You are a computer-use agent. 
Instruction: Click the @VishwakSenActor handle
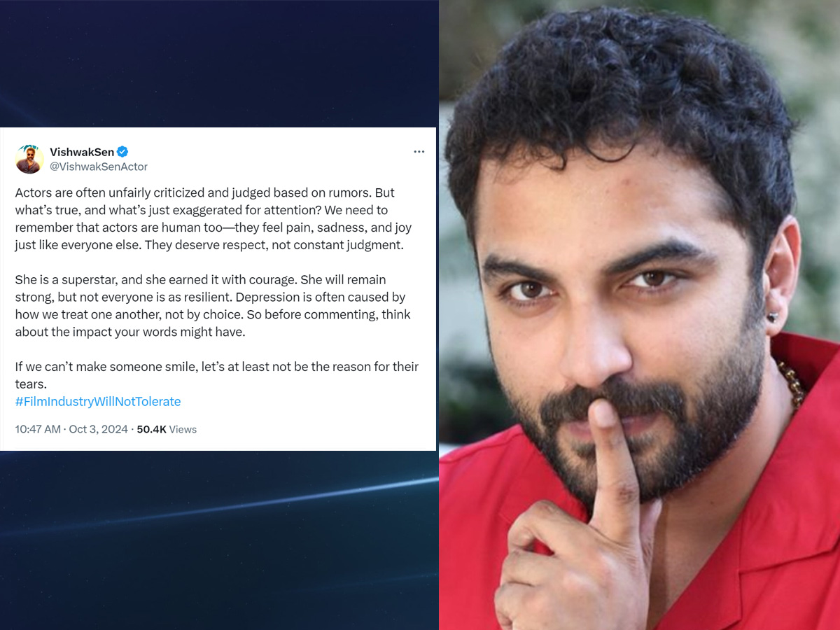tap(99, 167)
